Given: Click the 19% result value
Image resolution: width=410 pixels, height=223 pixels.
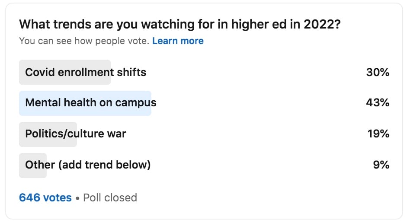Looking at the screenshot, I should pyautogui.click(x=378, y=134).
